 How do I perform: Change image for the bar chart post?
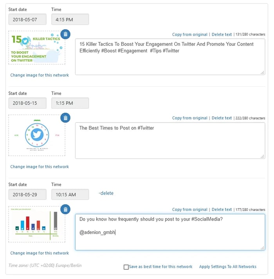click(40, 253)
